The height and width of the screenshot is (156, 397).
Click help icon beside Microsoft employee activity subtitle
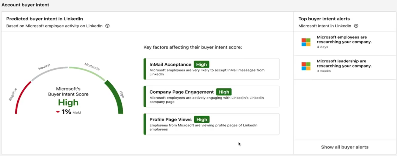(x=107, y=26)
